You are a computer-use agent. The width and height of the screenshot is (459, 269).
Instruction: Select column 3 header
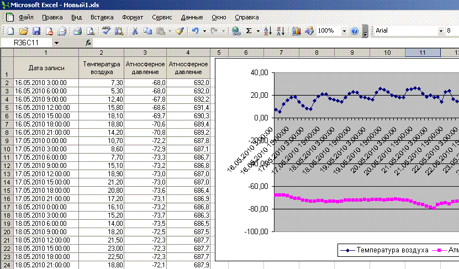tap(145, 52)
